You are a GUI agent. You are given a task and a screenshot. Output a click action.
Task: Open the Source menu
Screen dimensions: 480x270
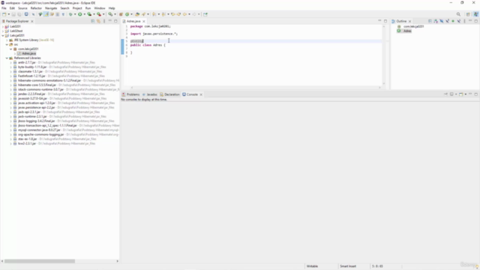(22, 8)
